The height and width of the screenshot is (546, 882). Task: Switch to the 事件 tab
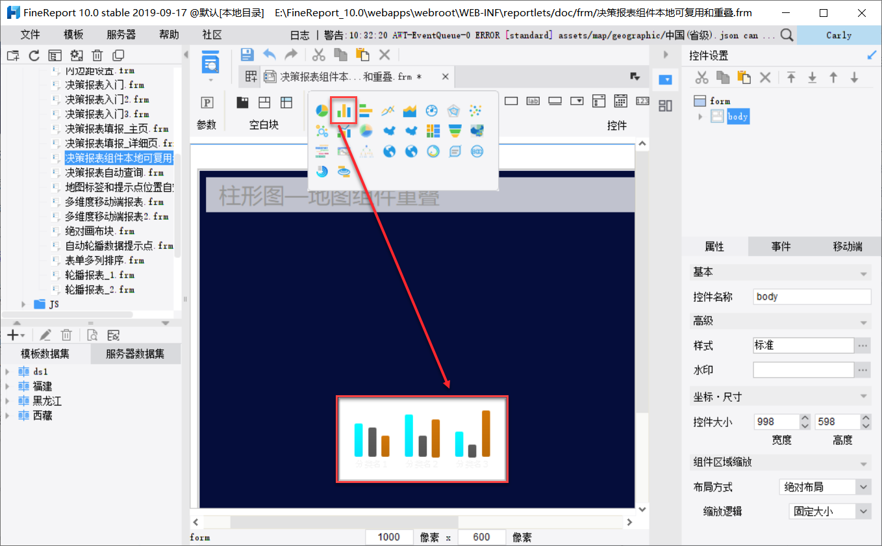tap(781, 246)
